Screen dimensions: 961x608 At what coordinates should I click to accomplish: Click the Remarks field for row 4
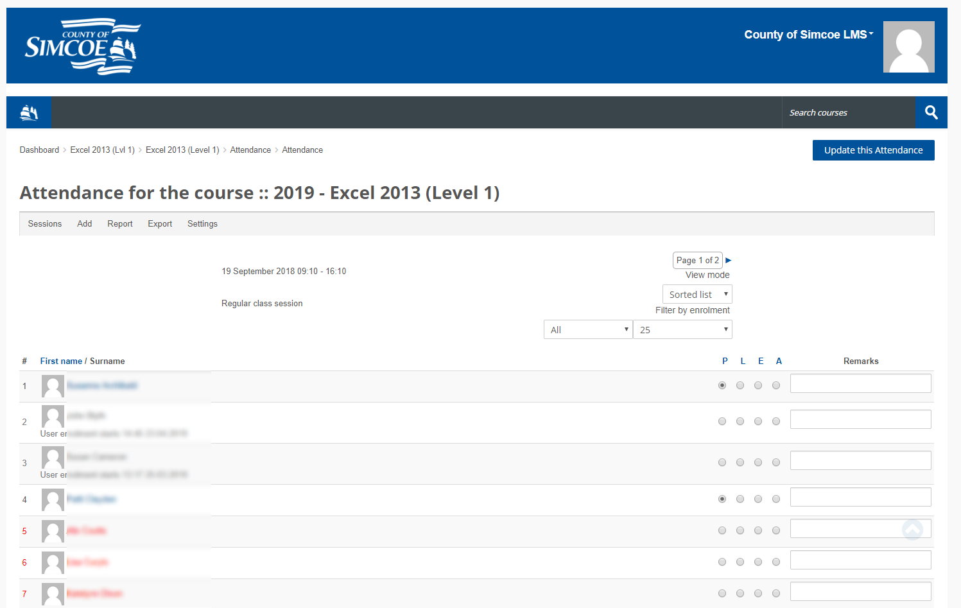[861, 497]
